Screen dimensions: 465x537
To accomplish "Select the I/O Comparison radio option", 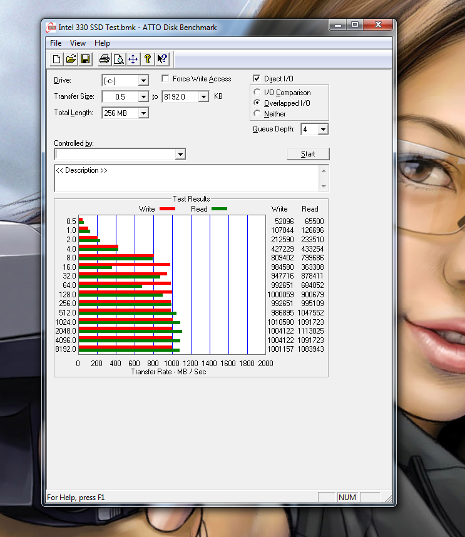I will point(257,92).
